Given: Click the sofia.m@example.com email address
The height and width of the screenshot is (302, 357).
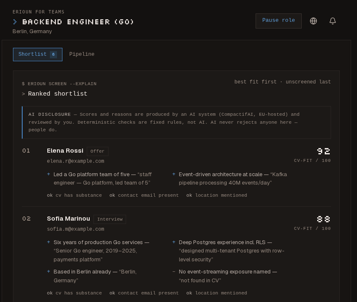Looking at the screenshot, I should click(x=75, y=229).
